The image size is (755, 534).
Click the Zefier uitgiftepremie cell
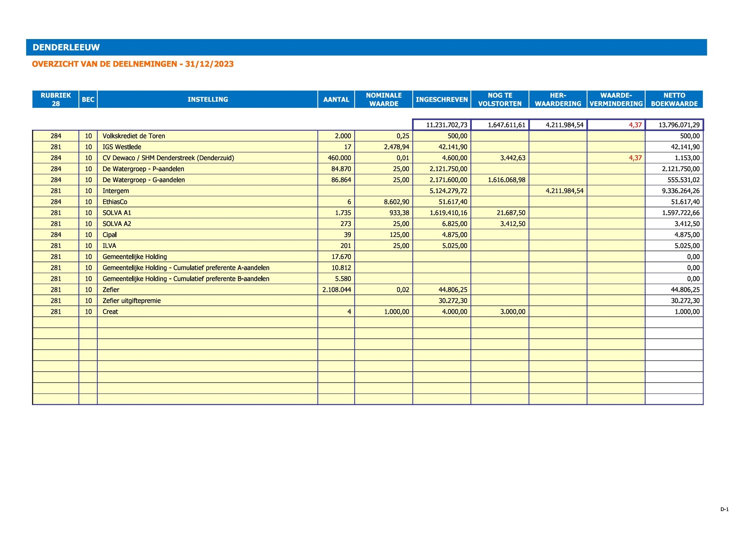tap(208, 301)
